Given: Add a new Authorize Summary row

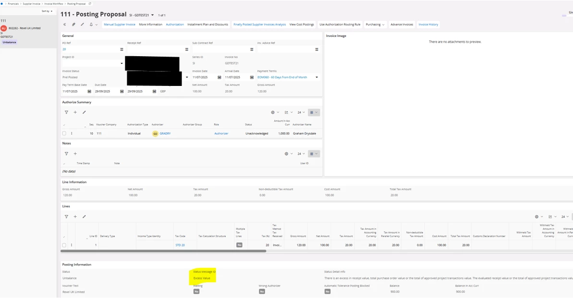Looking at the screenshot, I should coord(75,112).
